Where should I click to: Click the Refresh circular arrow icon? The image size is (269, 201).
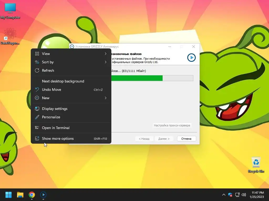[37, 70]
